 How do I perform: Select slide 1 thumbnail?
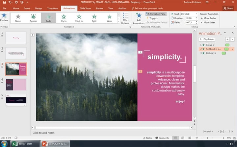coord(16,38)
